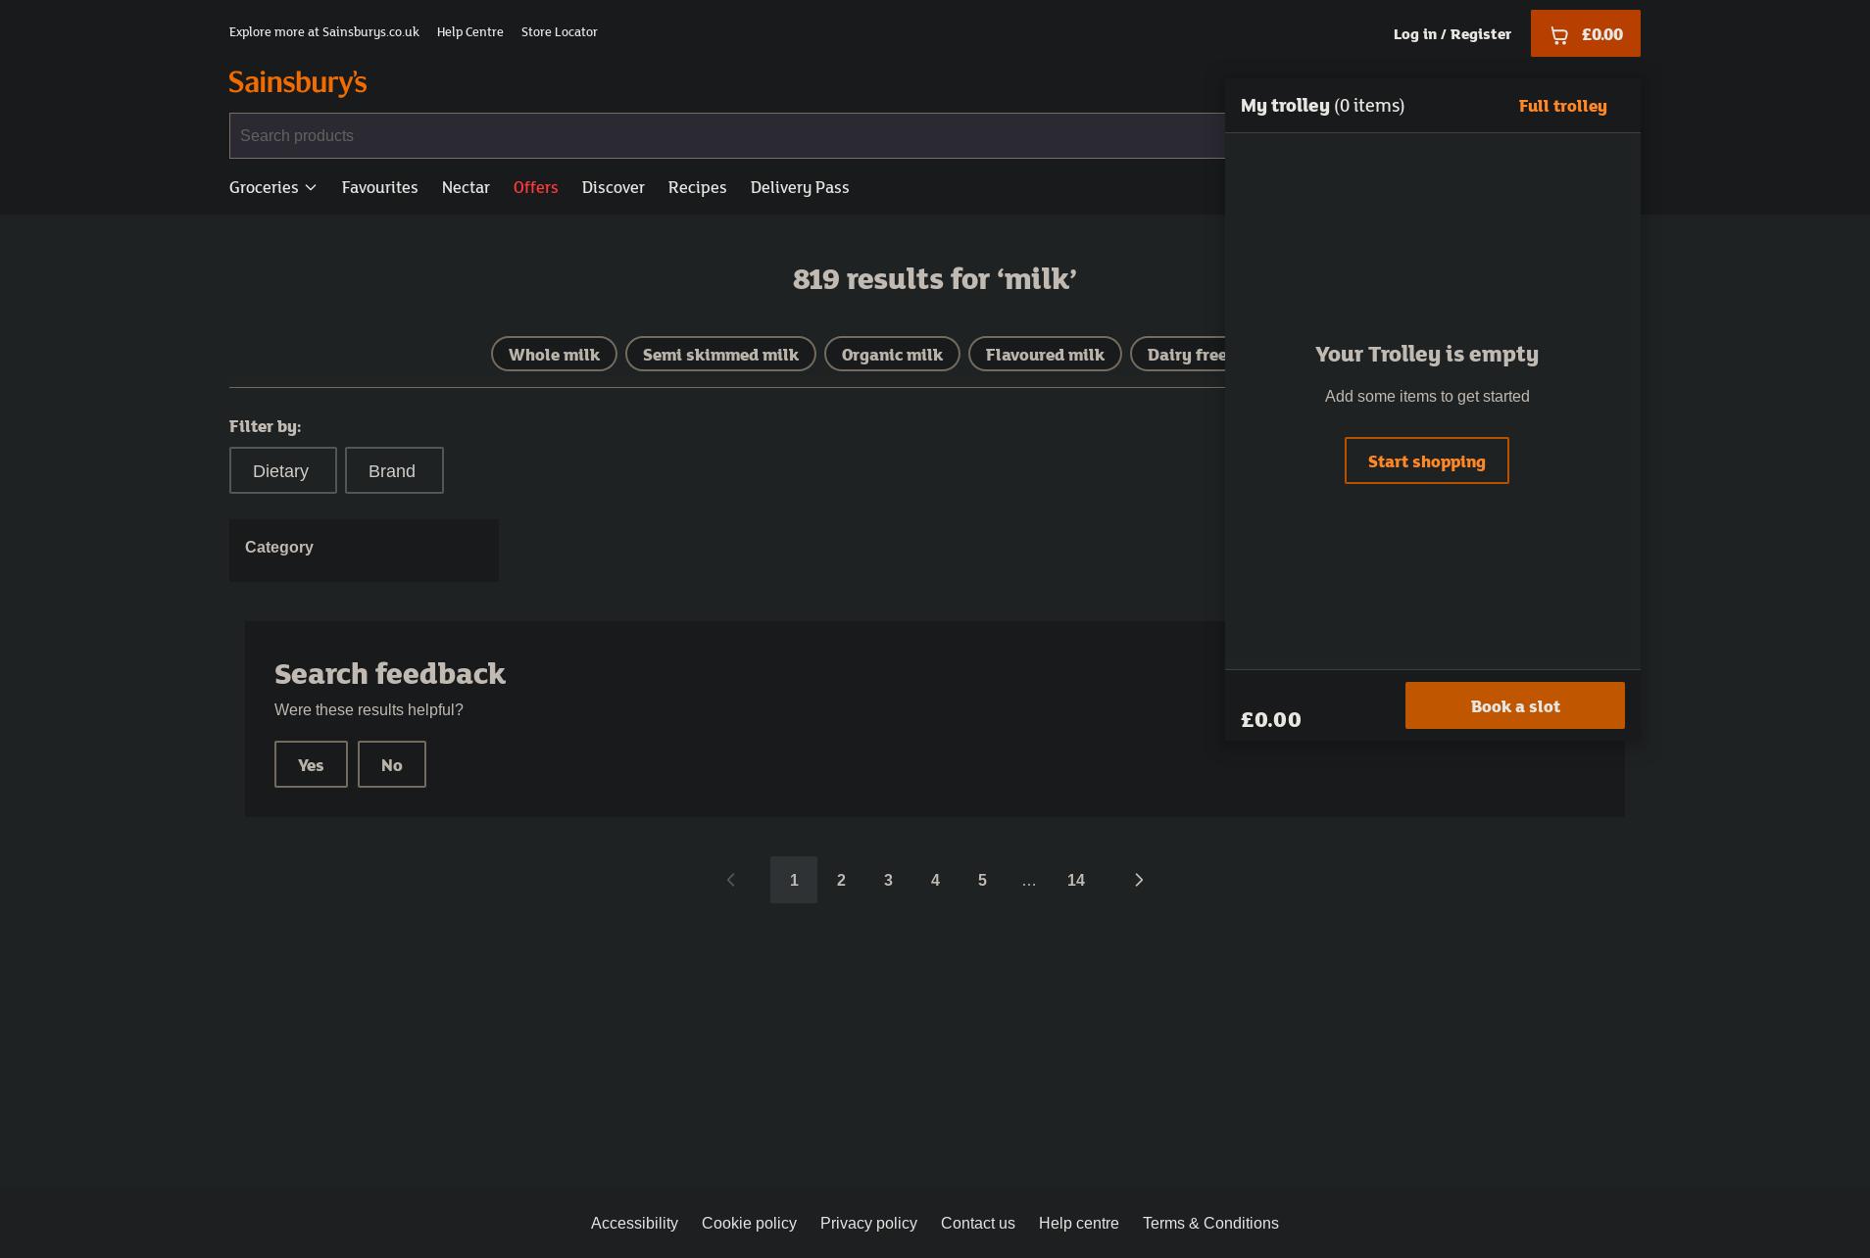Open the Help Centre link
This screenshot has width=1870, height=1258.
coord(469,31)
